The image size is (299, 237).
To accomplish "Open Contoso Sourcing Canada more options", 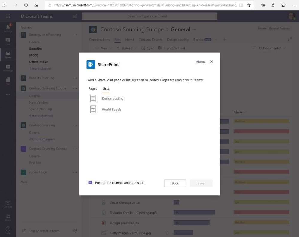I will (x=75, y=149).
